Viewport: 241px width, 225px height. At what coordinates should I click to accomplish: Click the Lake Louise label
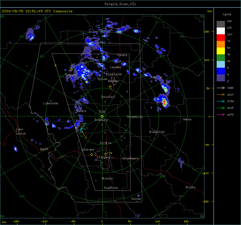[21, 131]
